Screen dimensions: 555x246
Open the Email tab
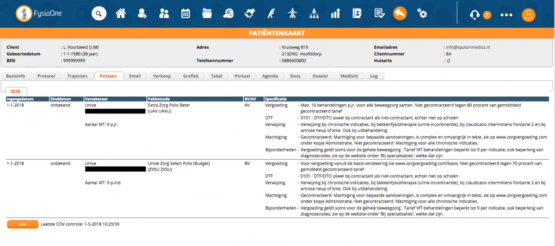135,76
